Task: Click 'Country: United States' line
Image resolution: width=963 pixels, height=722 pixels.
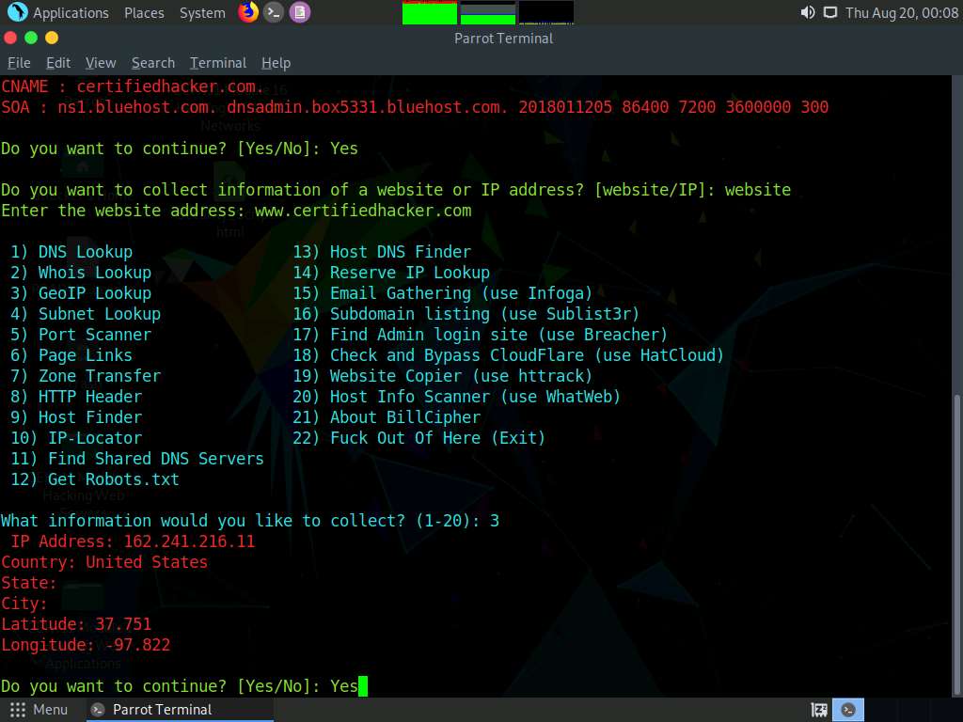Action: pyautogui.click(x=104, y=562)
